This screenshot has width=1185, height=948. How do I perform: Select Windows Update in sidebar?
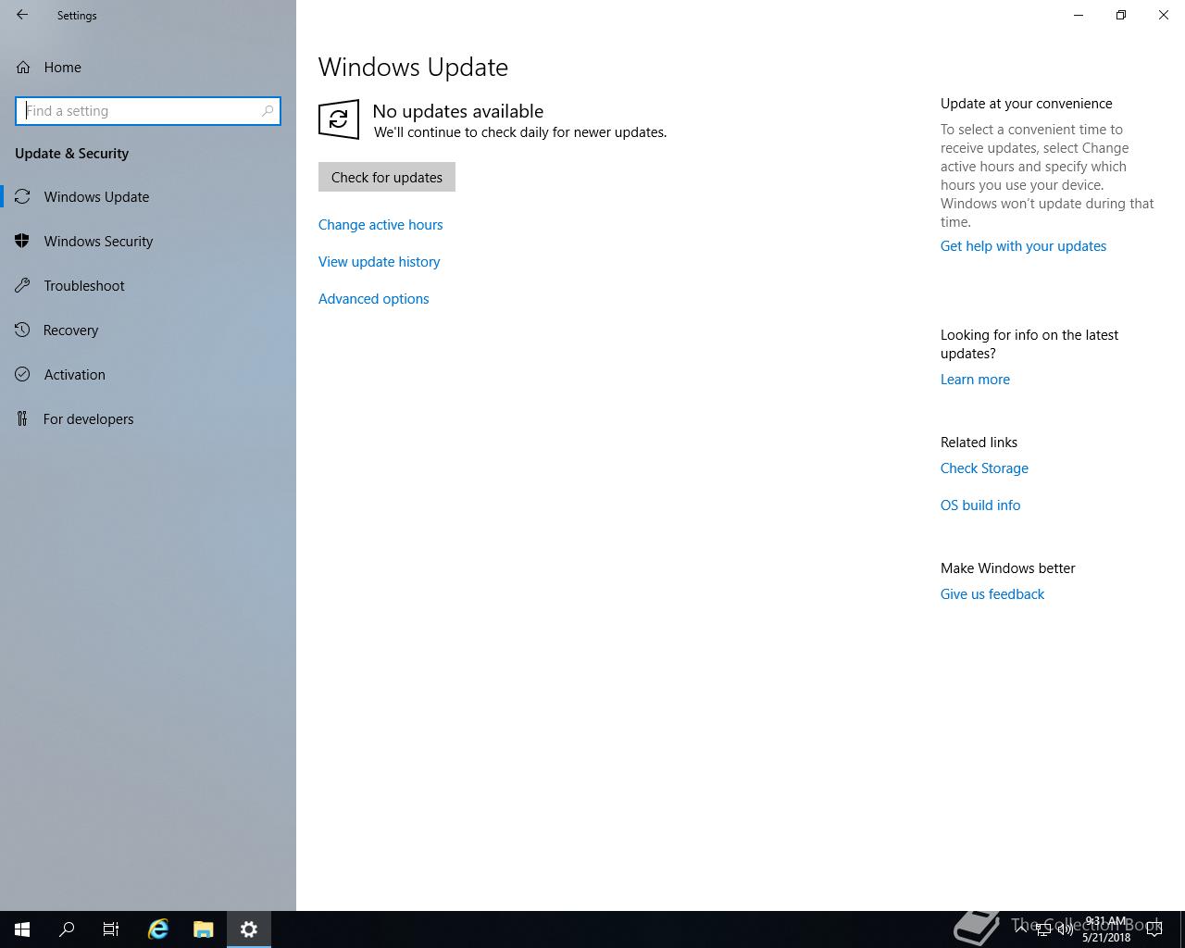[x=148, y=197]
